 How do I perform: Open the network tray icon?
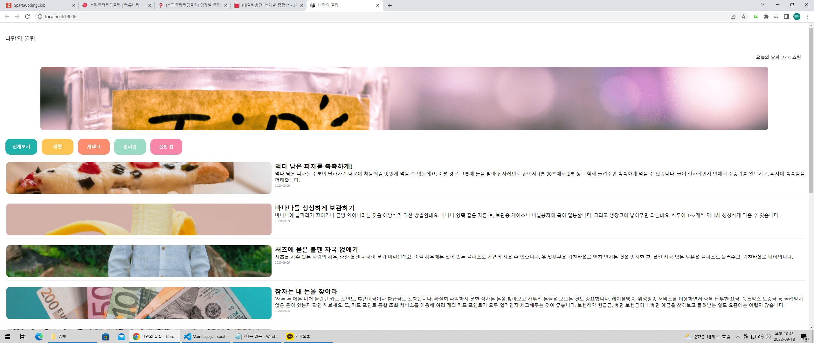753,337
